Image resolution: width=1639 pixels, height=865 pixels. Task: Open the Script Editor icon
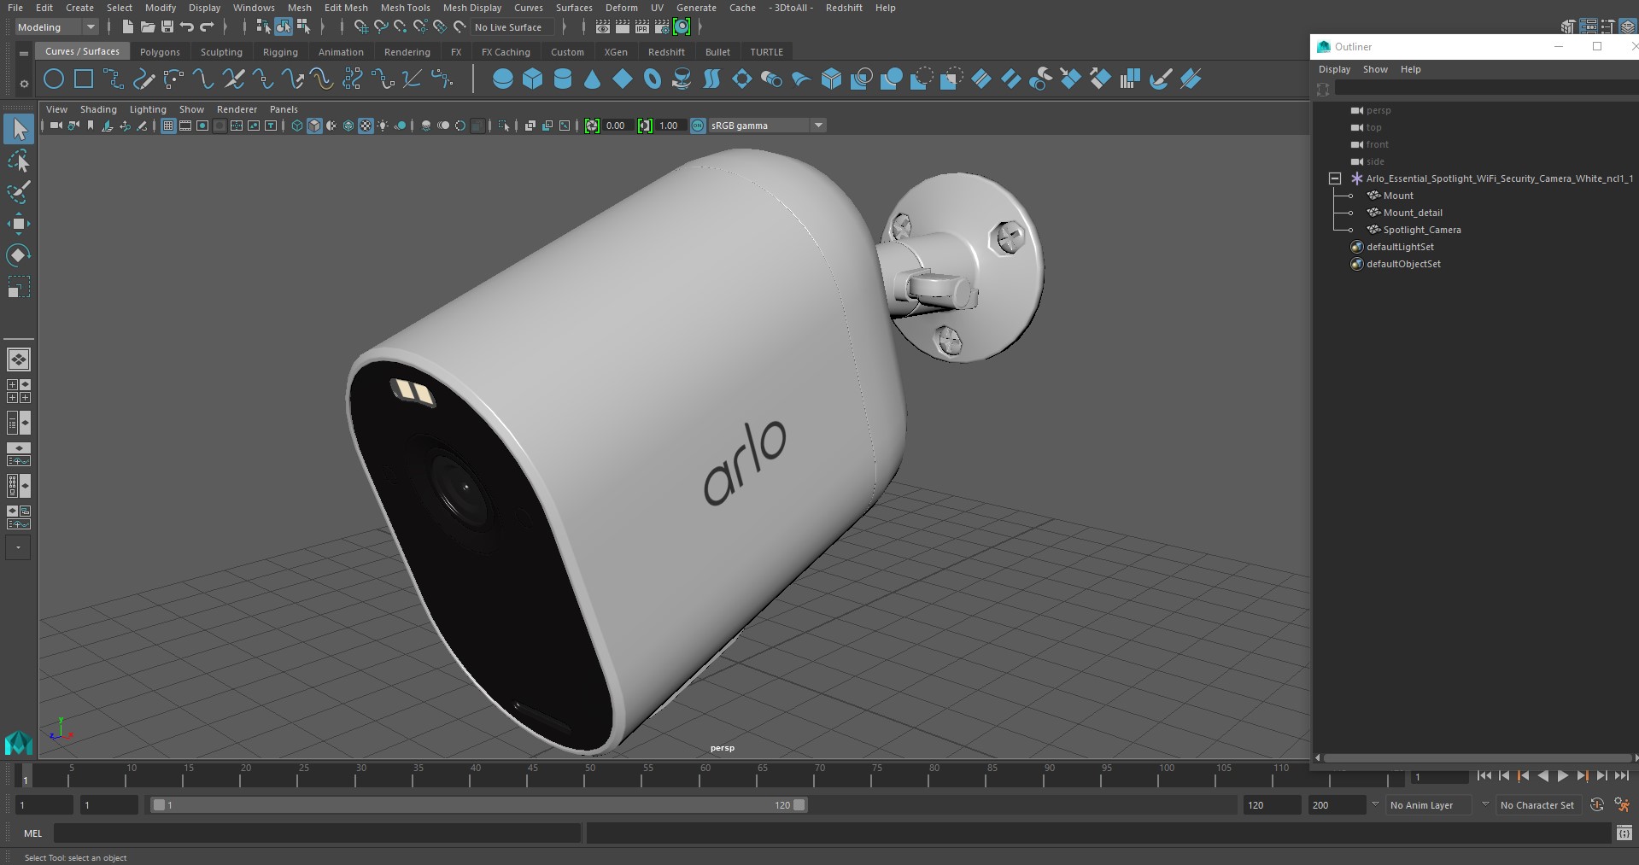click(1624, 833)
